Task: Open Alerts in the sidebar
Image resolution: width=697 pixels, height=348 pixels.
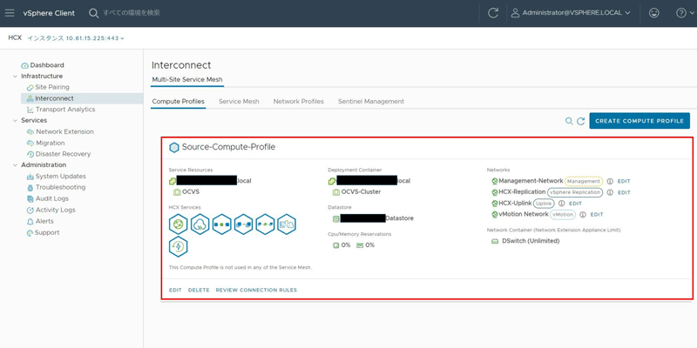Action: (x=40, y=221)
